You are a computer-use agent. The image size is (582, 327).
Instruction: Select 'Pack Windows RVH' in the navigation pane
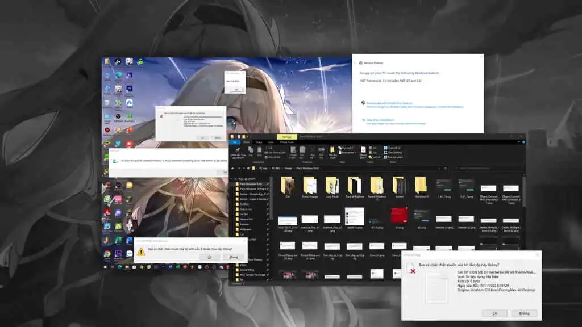pyautogui.click(x=251, y=184)
